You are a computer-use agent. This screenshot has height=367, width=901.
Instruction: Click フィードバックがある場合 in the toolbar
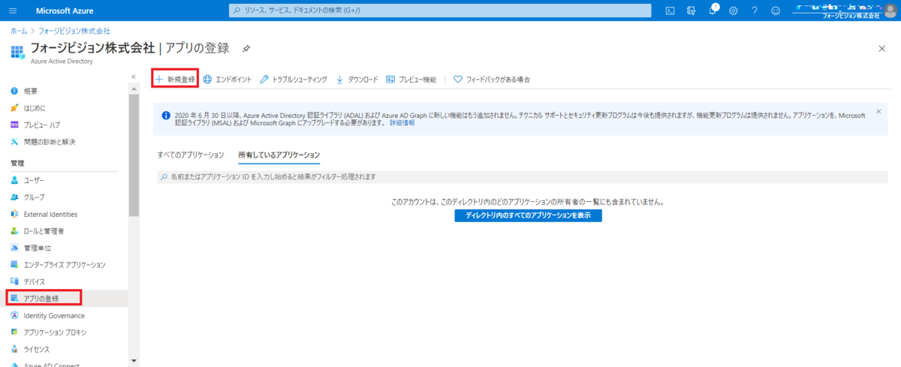(x=492, y=79)
